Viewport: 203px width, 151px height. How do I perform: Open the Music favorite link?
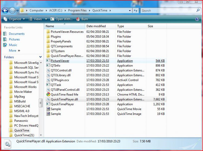click(13, 45)
